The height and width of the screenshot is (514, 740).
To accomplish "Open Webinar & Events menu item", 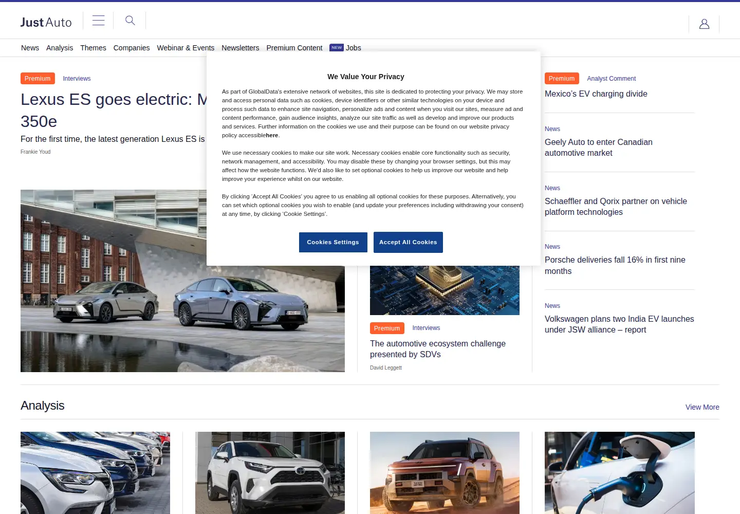I will (186, 48).
